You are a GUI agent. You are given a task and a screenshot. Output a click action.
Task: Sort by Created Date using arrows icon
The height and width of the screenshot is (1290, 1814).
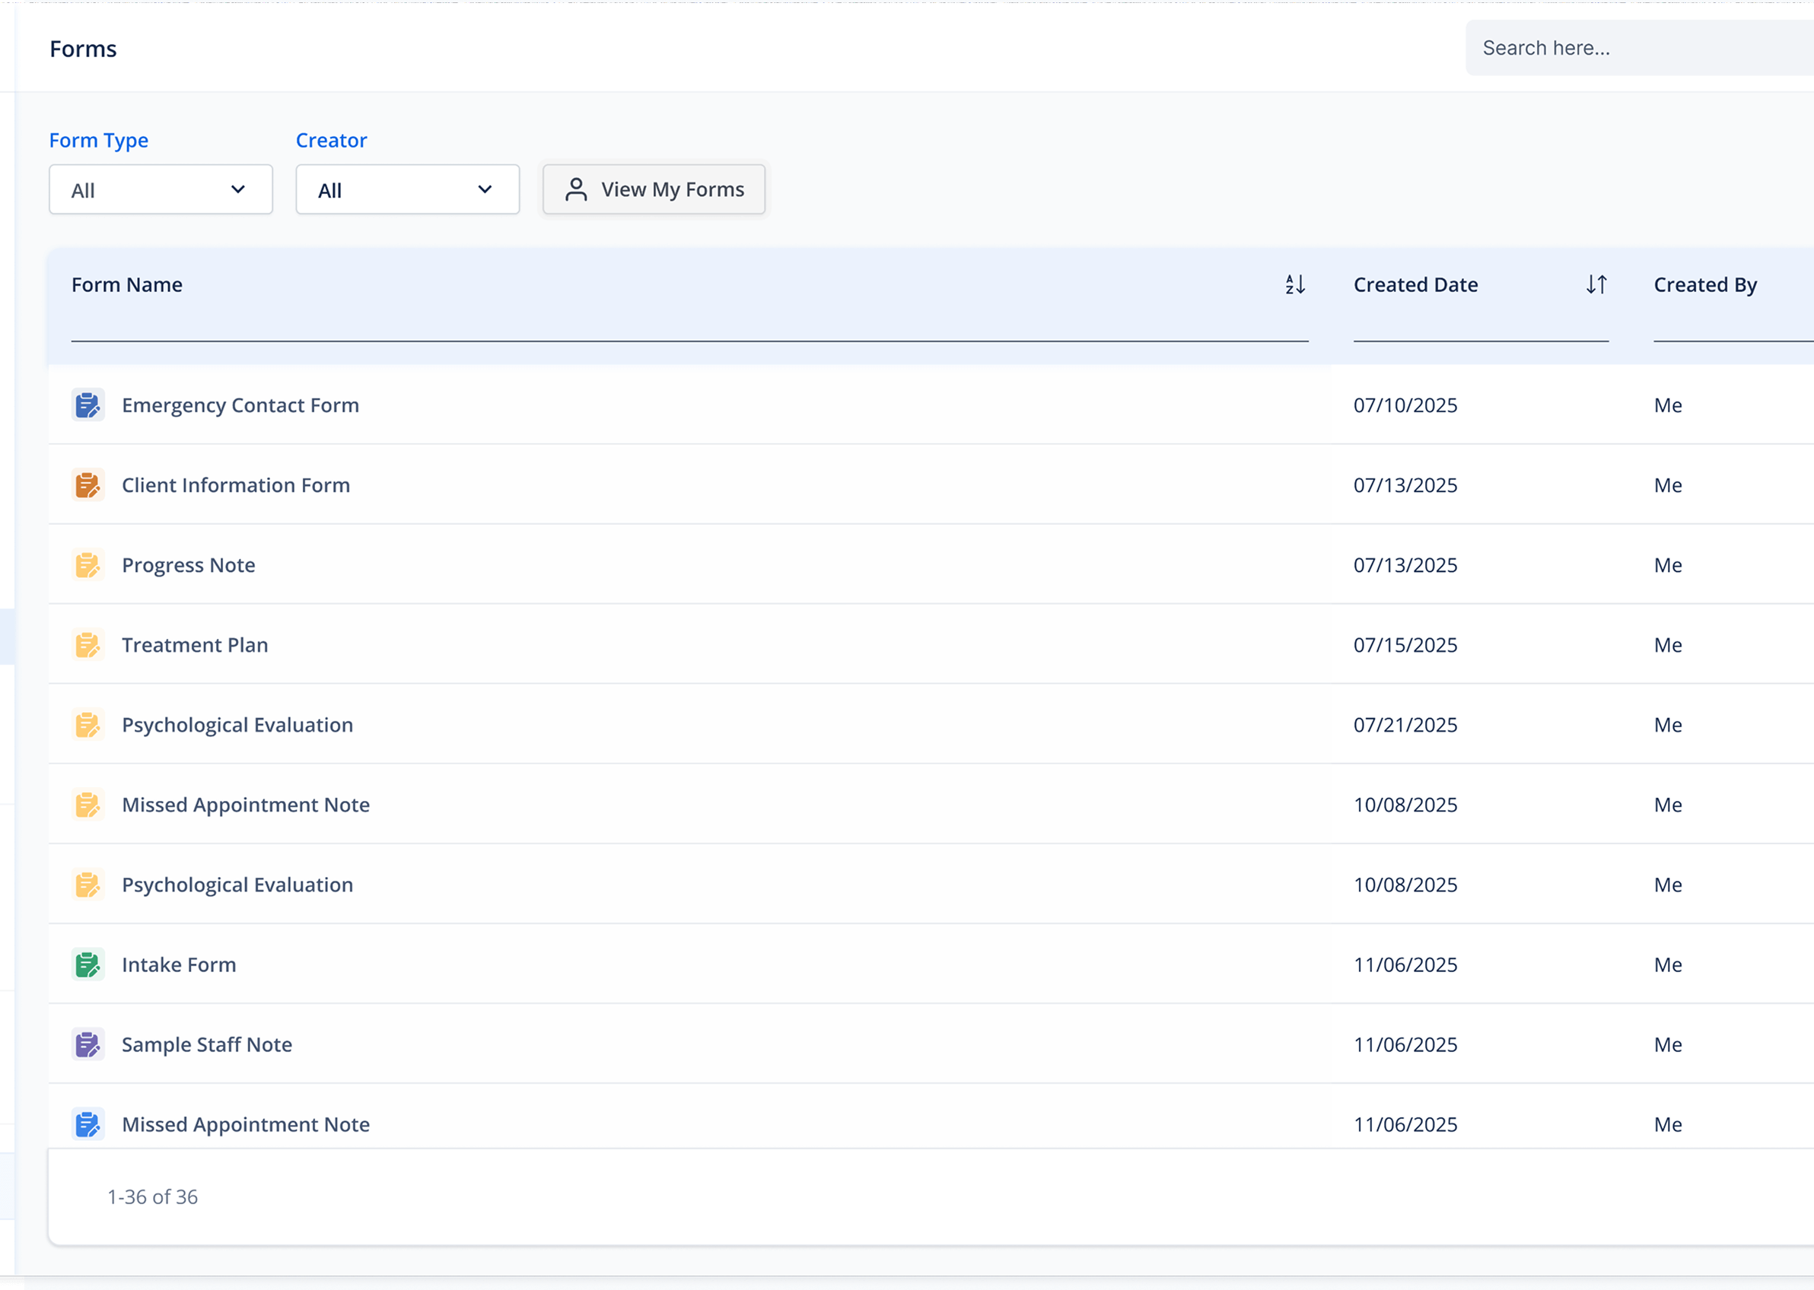[x=1596, y=284]
